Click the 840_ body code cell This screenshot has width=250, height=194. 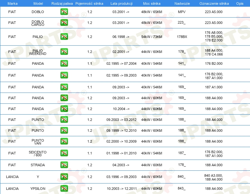coord(182,177)
